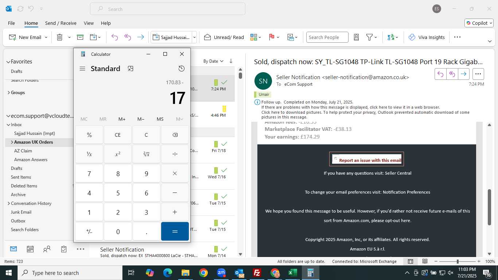Open calculator navigation hamburger menu

[x=82, y=69]
